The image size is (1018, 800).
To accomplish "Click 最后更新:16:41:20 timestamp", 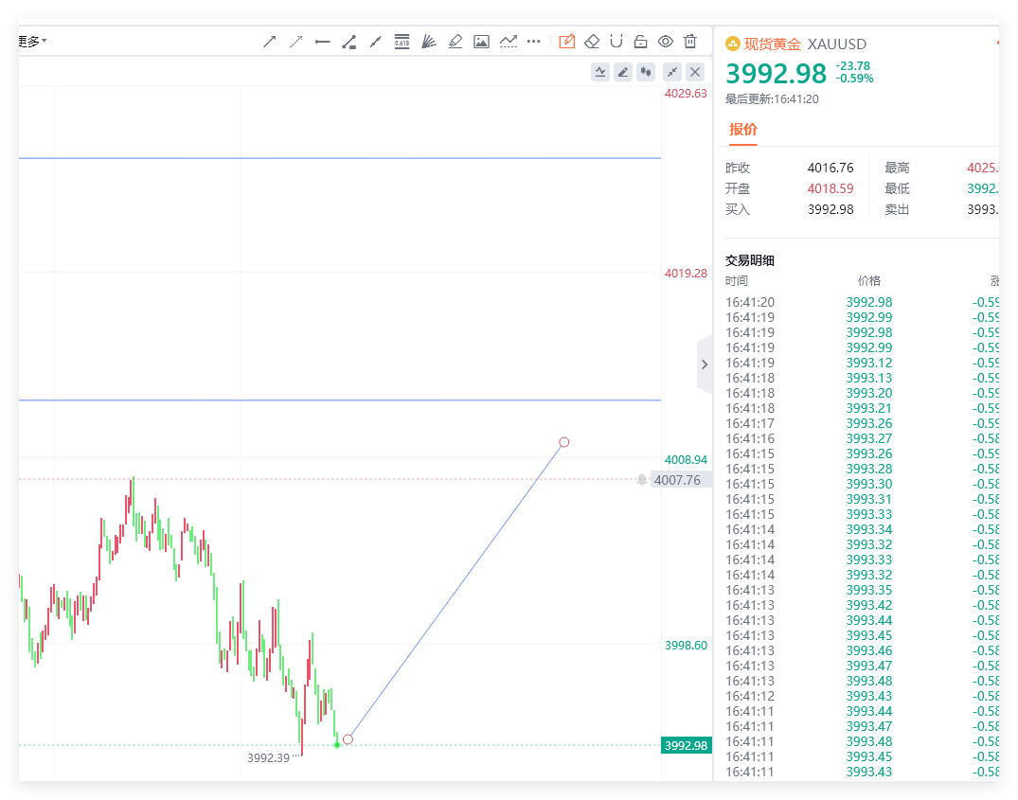I will pos(772,99).
